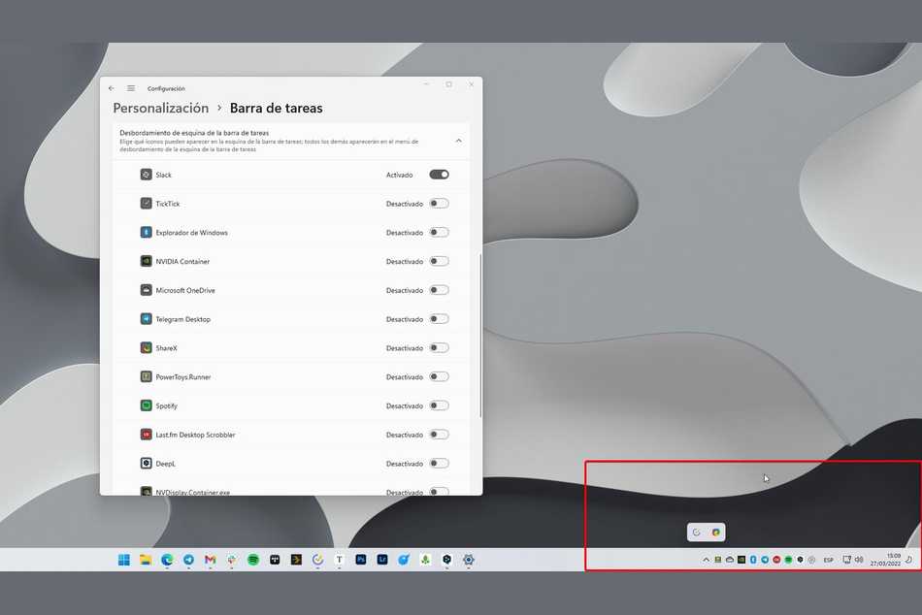Enable the TickTick toggle
Screen dimensions: 922x615
[x=439, y=204]
